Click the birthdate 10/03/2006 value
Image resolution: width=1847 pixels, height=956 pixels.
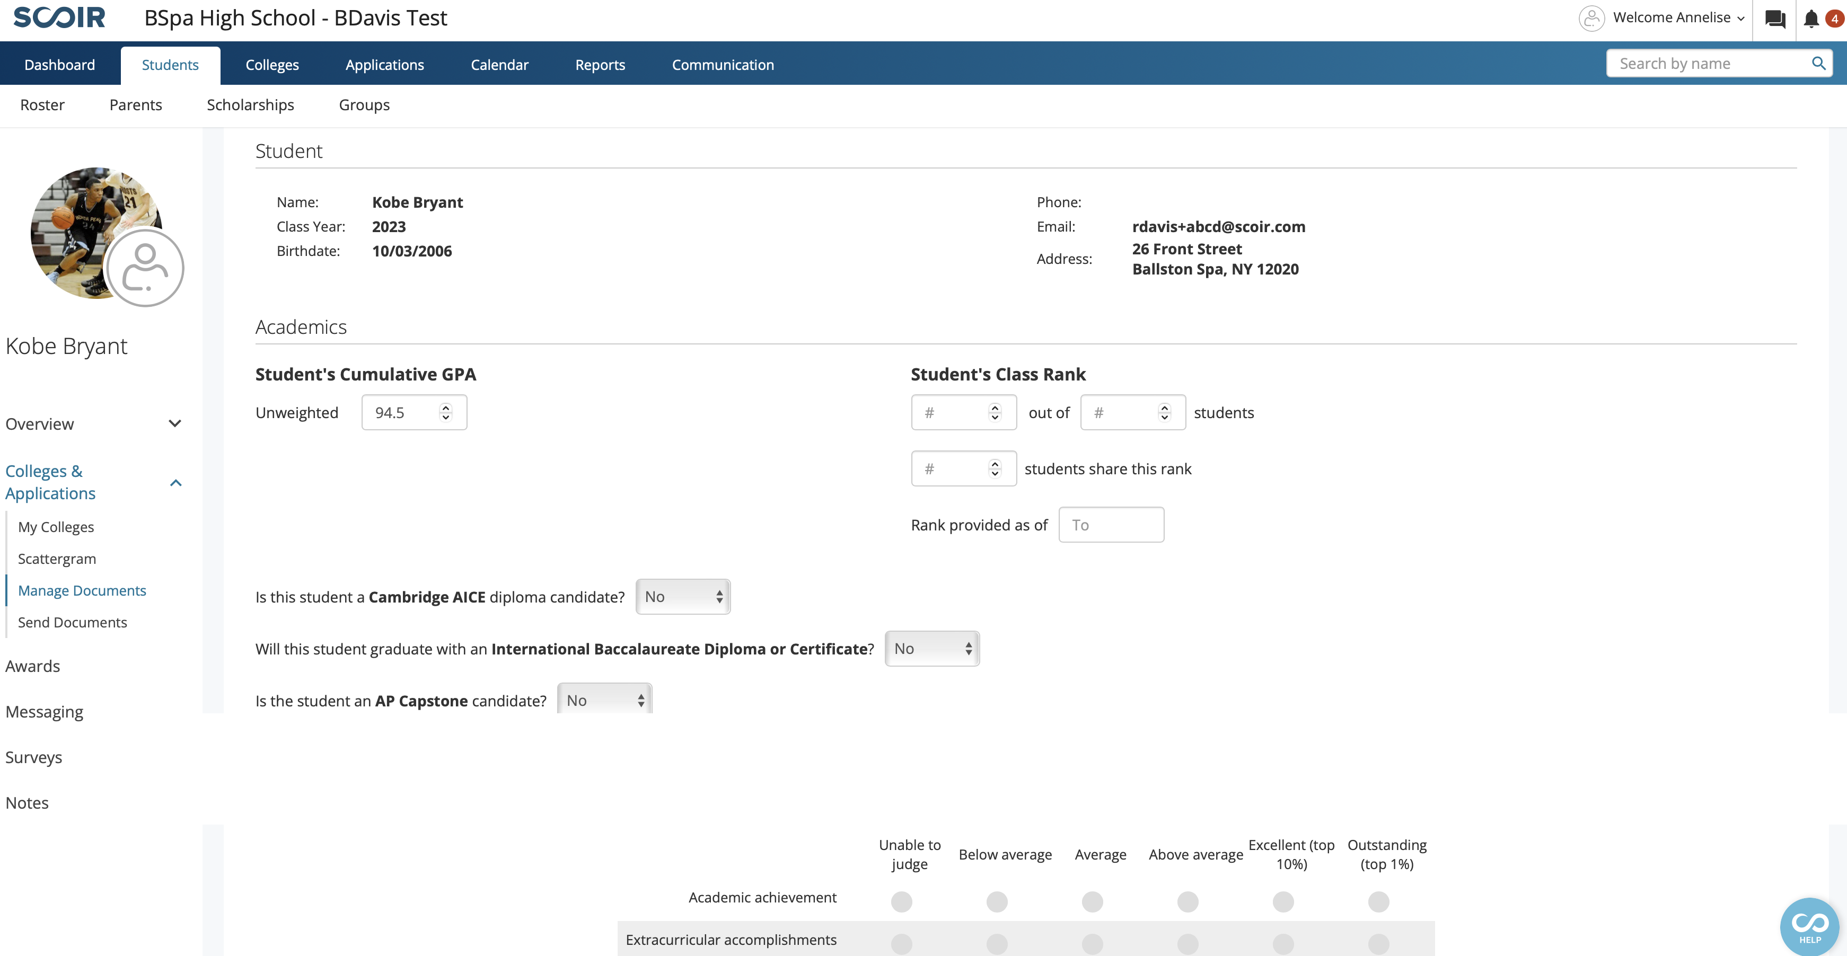coord(411,251)
